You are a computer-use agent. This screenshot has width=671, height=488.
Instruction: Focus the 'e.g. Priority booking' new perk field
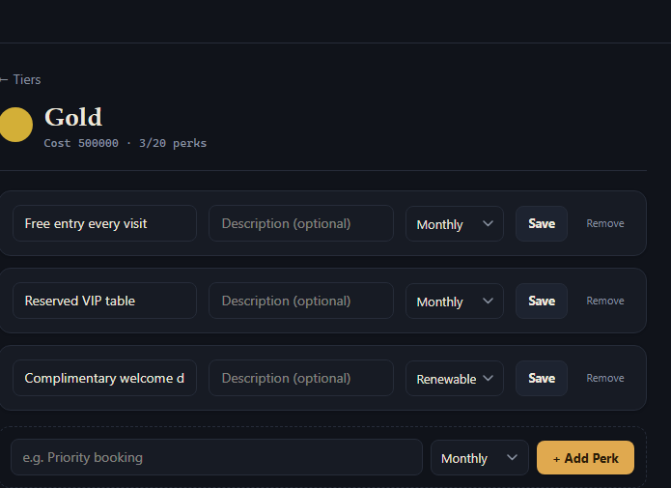click(216, 457)
